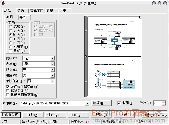This screenshot has width=169, height=125.
Task: Expand the 边界 (E) dropdown
Action: point(52,70)
